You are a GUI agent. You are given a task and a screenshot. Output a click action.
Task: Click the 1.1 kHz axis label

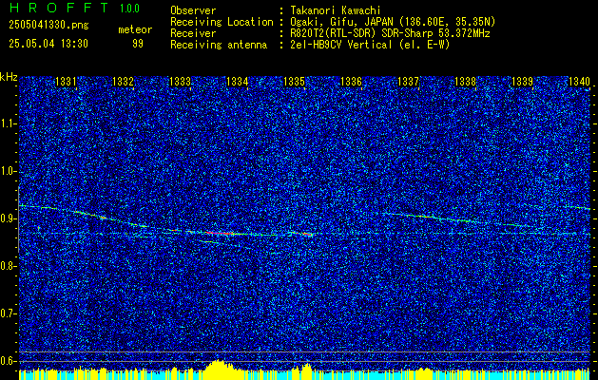[9, 123]
